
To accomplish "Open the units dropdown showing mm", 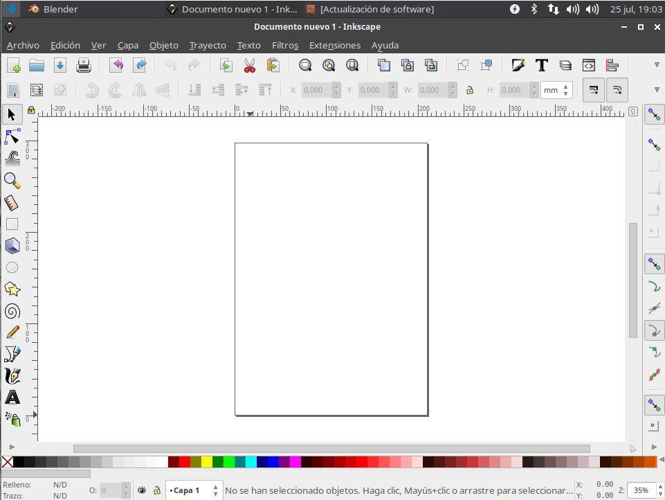I will click(x=554, y=90).
